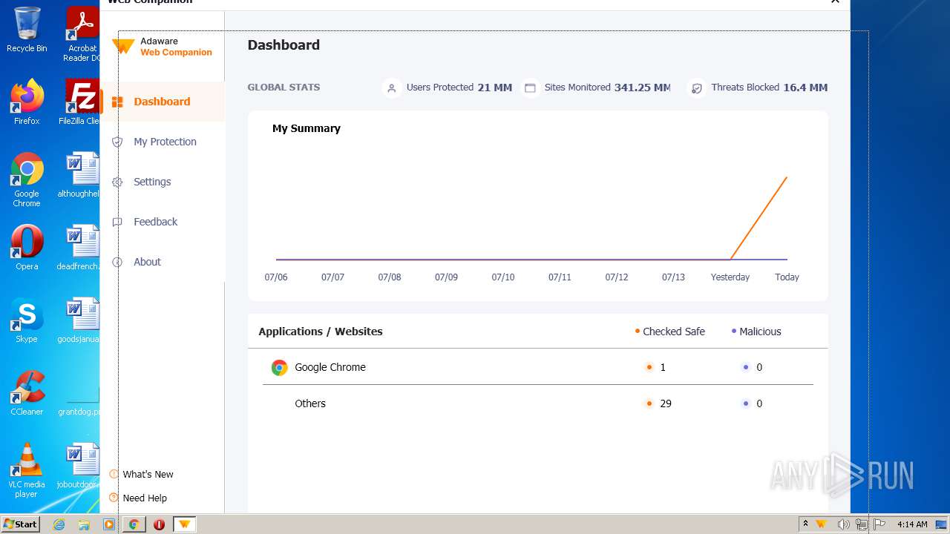Open File Explorer from taskbar
950x534 pixels.
84,524
